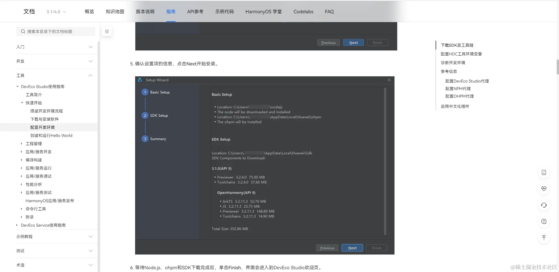
Task: Collapse the 工具 section
Action: coord(54,75)
